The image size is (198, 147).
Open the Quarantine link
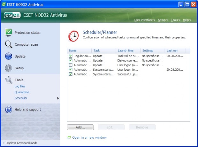[x=22, y=92]
